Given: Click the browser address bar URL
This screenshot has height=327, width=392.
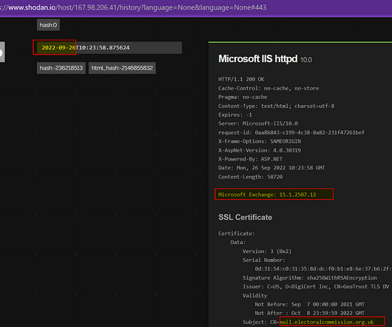Looking at the screenshot, I should (133, 7).
